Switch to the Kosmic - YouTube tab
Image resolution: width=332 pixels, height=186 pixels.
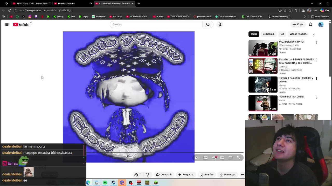click(73, 4)
